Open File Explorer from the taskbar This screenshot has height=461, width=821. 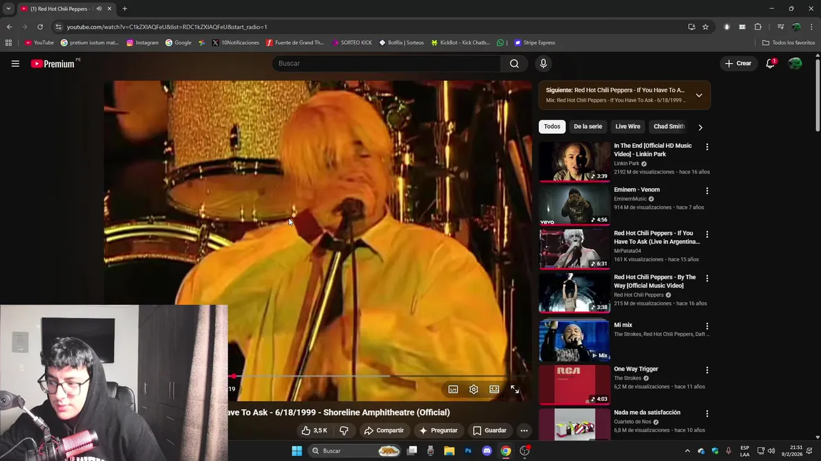450,451
